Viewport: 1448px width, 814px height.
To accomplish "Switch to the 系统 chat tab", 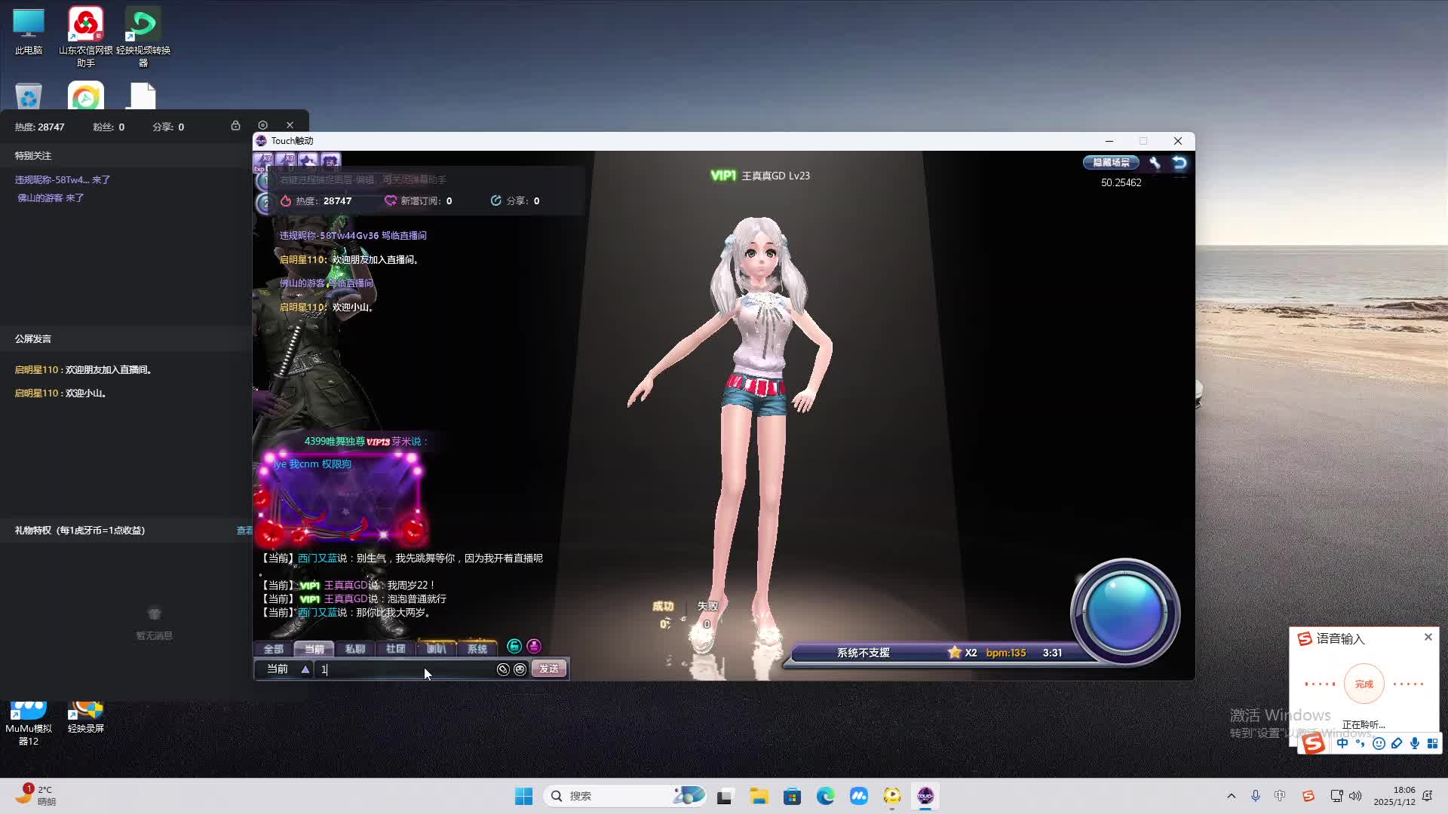I will point(477,649).
